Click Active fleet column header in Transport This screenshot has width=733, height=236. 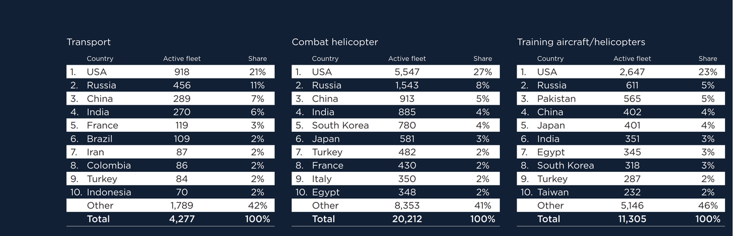(x=182, y=58)
